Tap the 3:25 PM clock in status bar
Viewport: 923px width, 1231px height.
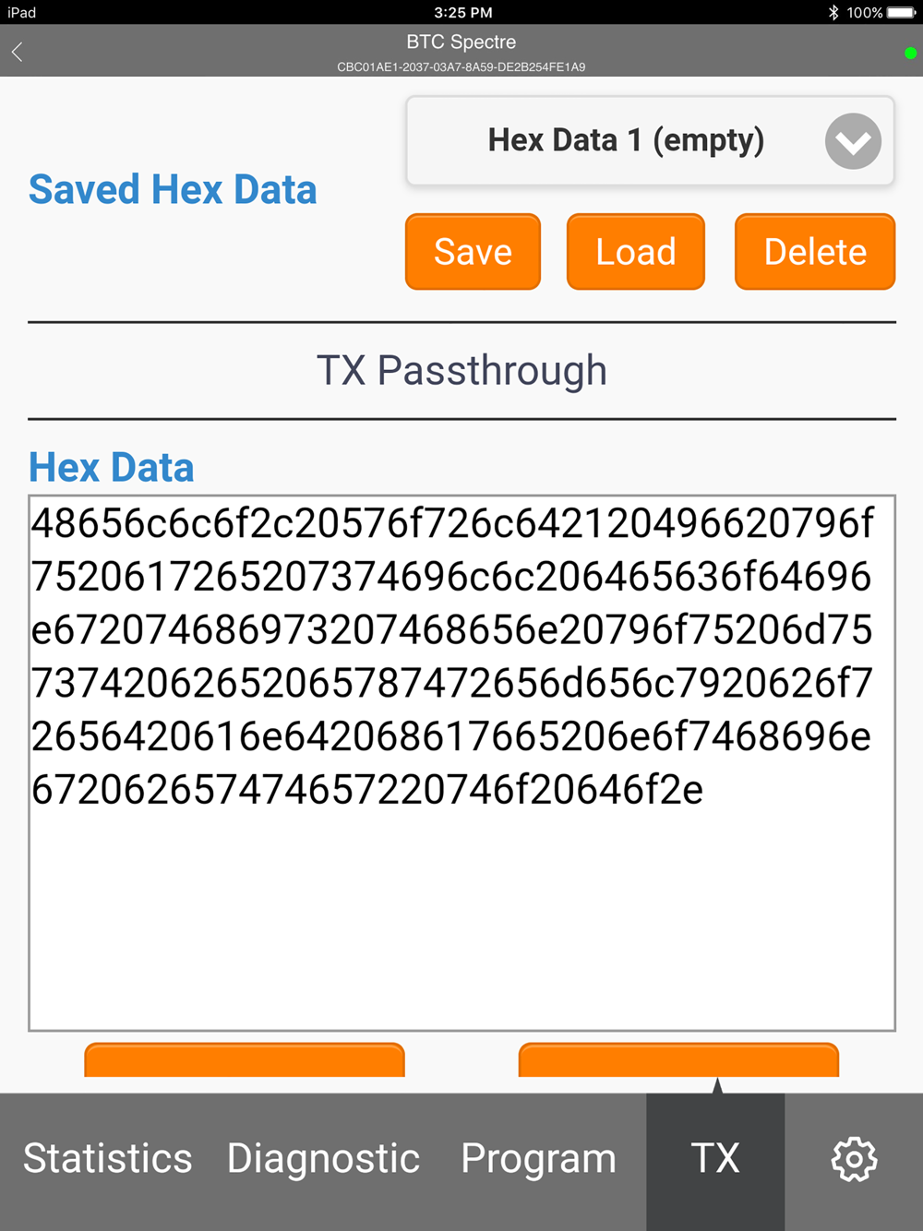(463, 12)
